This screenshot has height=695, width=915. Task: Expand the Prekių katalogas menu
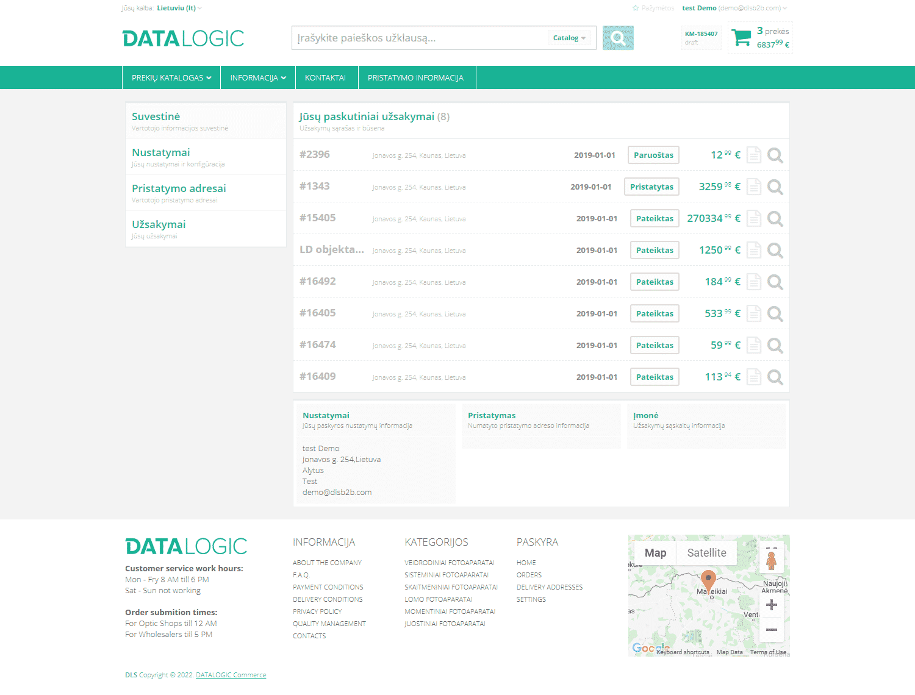tap(171, 78)
